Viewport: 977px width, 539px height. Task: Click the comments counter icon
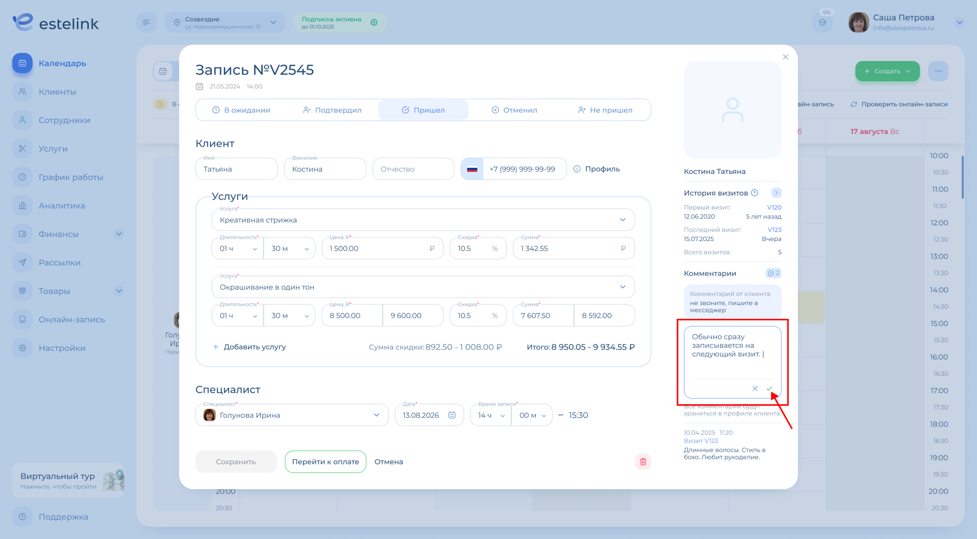(773, 273)
